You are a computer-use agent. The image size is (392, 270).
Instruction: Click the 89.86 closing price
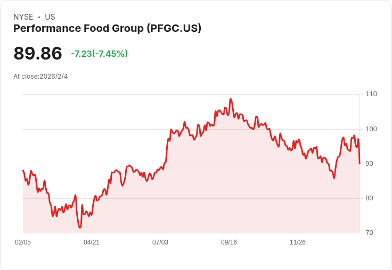tap(38, 53)
